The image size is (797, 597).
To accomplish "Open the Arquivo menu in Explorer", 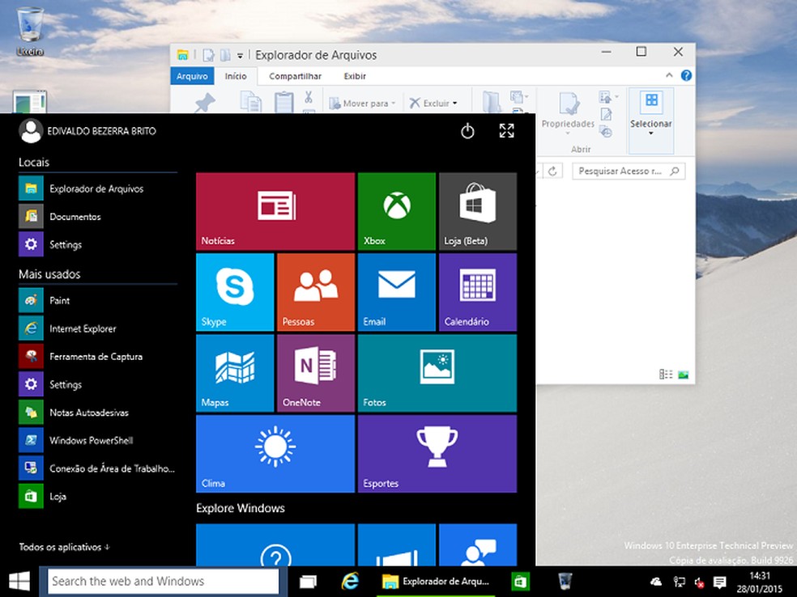I will tap(192, 75).
